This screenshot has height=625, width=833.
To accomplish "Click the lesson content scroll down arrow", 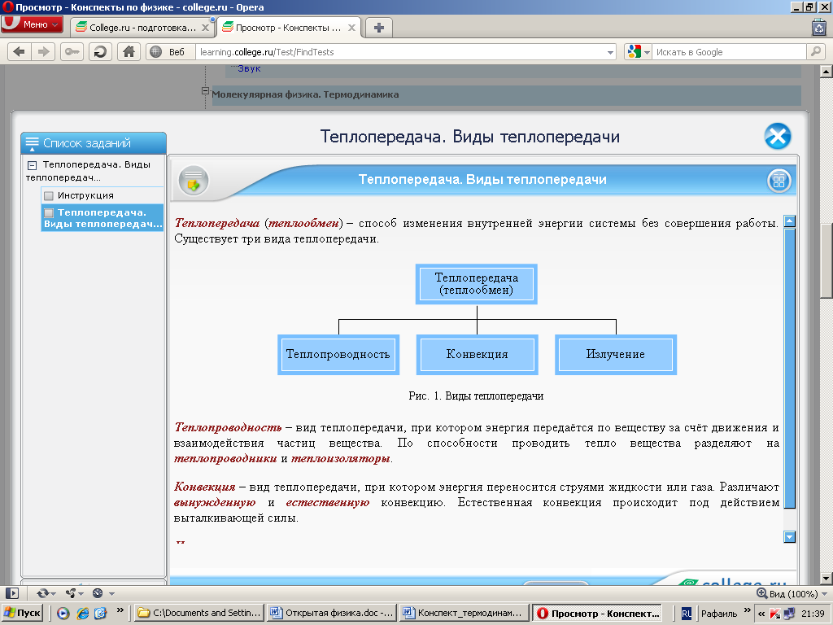I will pyautogui.click(x=789, y=537).
